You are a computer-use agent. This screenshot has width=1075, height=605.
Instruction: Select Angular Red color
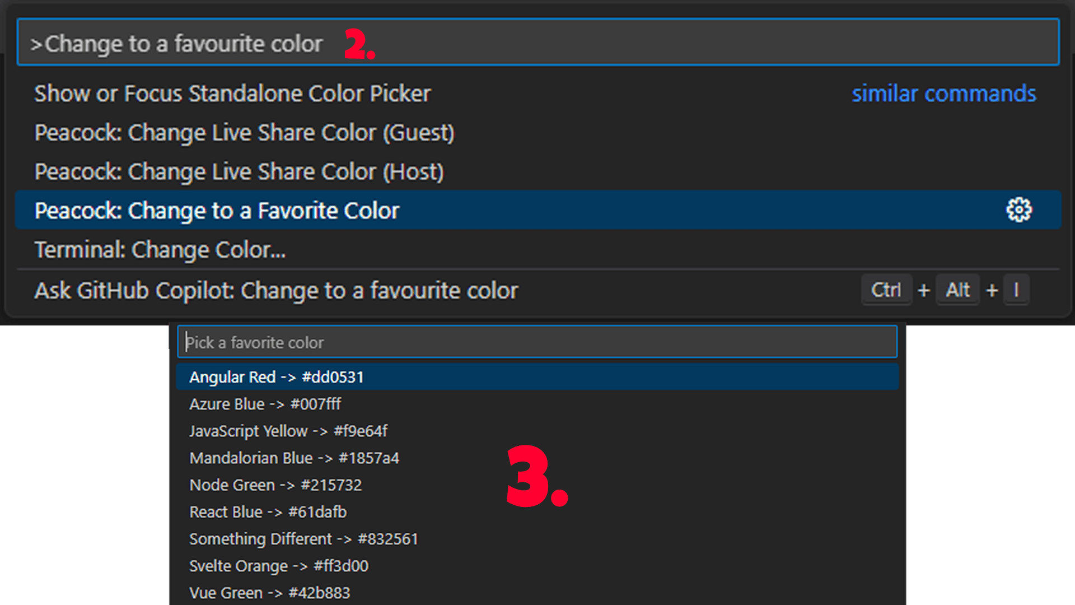pos(277,377)
